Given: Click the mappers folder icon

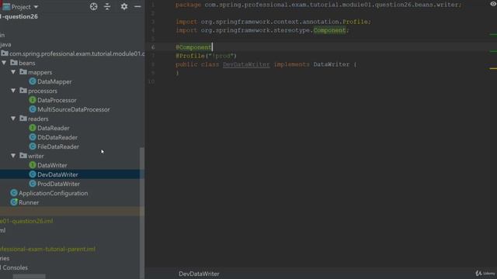Looking at the screenshot, I should [23, 72].
